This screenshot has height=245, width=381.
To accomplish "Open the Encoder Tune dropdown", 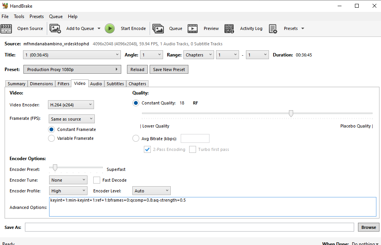I will click(68, 180).
